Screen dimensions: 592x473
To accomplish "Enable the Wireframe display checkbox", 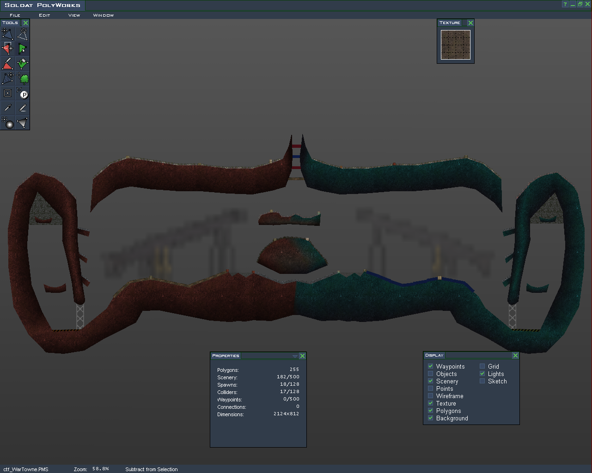I will click(x=431, y=396).
